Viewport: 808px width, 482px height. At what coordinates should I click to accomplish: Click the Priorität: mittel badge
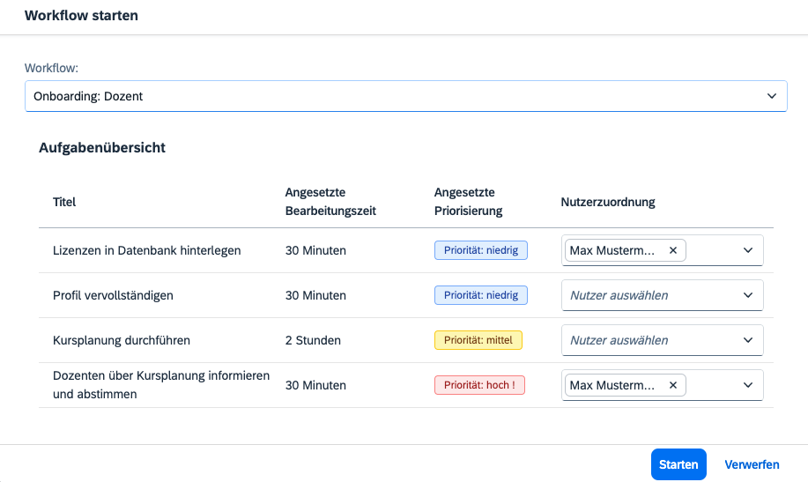pyautogui.click(x=478, y=340)
